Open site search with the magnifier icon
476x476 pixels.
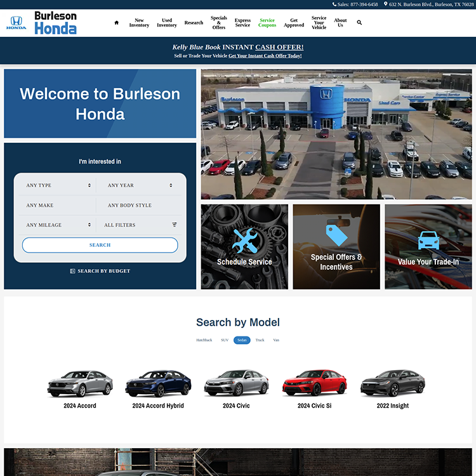pos(359,22)
